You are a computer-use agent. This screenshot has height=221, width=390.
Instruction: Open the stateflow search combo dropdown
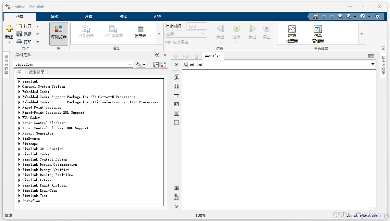(130, 64)
